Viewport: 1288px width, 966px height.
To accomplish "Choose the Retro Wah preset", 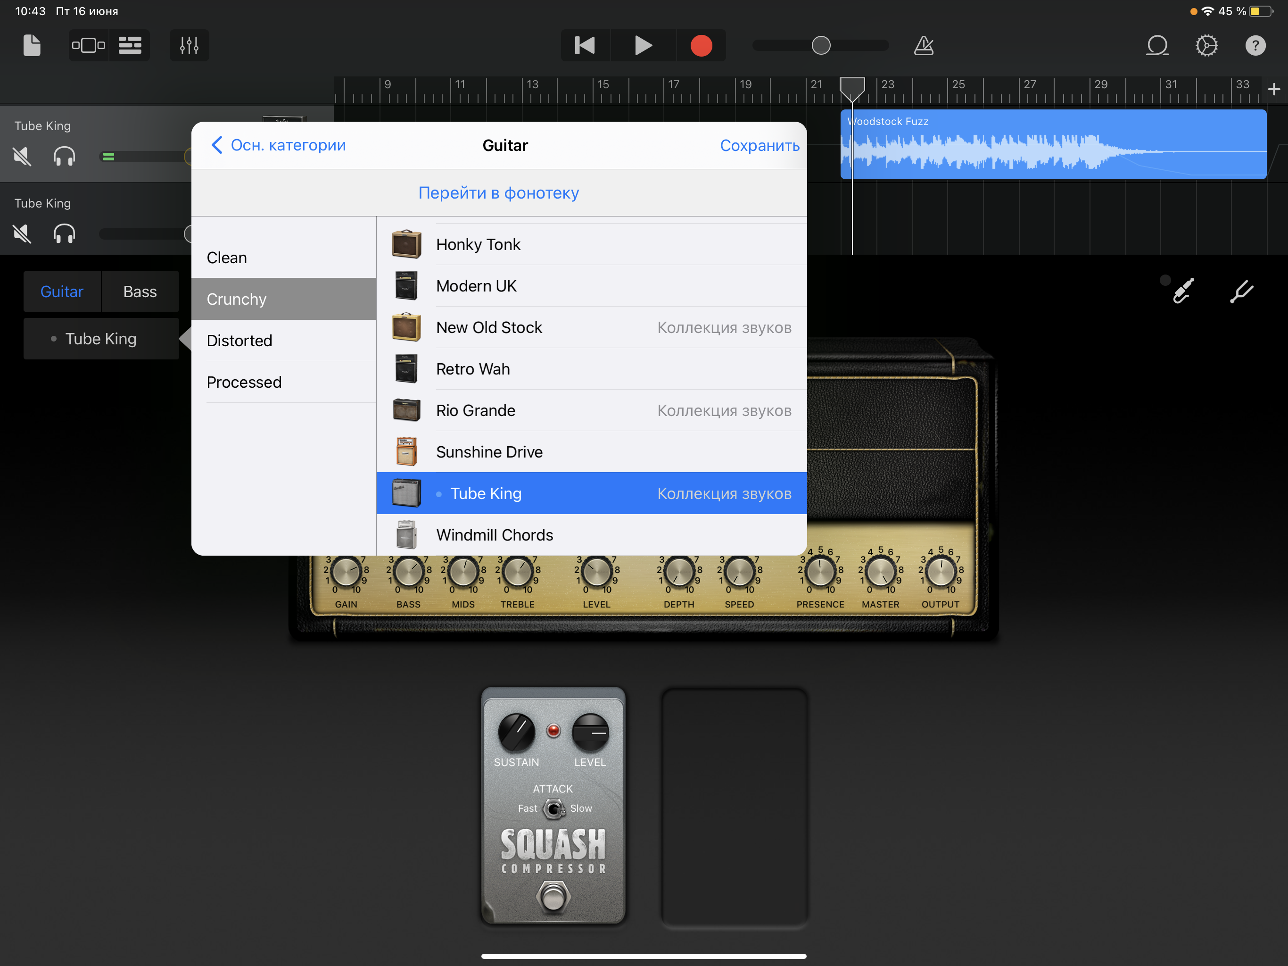I will [x=592, y=369].
